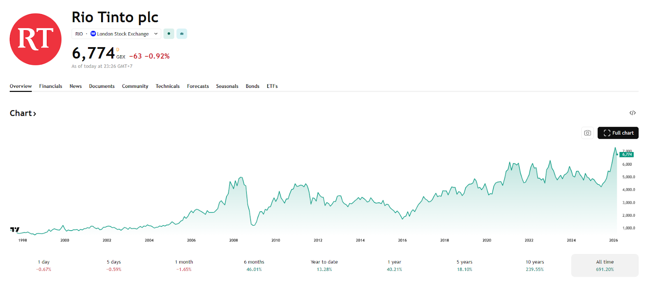The width and height of the screenshot is (645, 281).
Task: Open the embed code icon
Action: click(x=633, y=113)
